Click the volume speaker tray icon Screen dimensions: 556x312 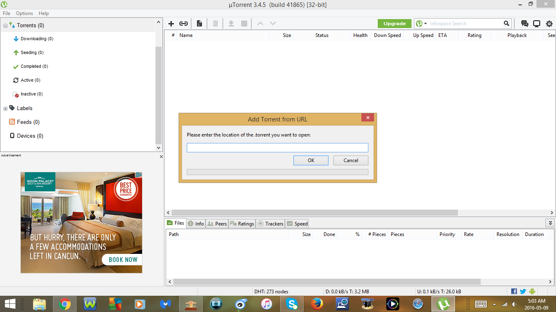click(x=514, y=304)
